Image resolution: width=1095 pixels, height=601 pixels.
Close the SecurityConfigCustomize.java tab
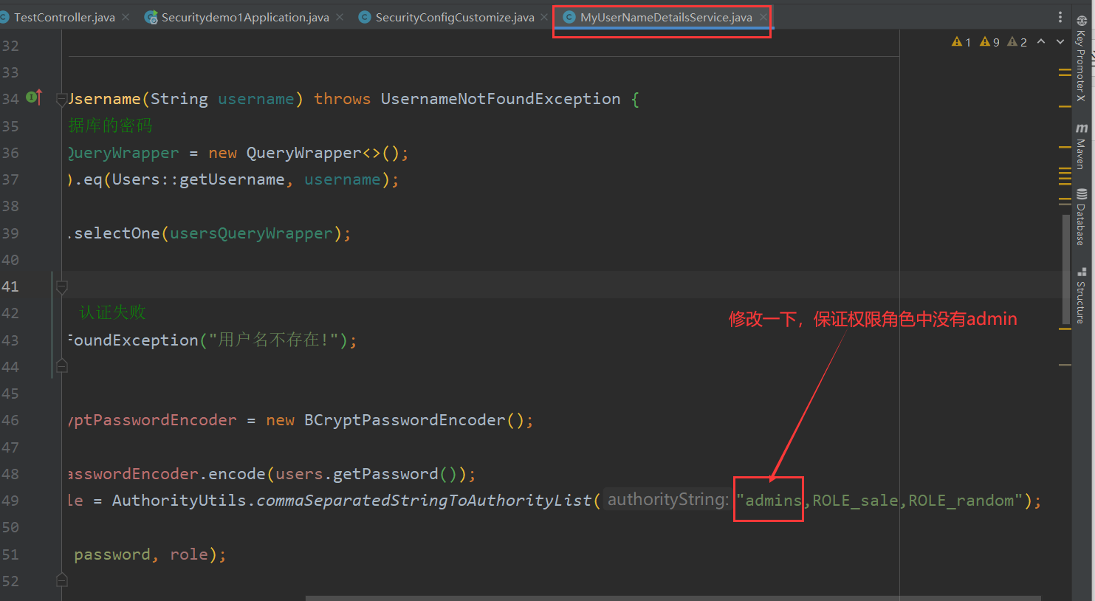pos(544,17)
